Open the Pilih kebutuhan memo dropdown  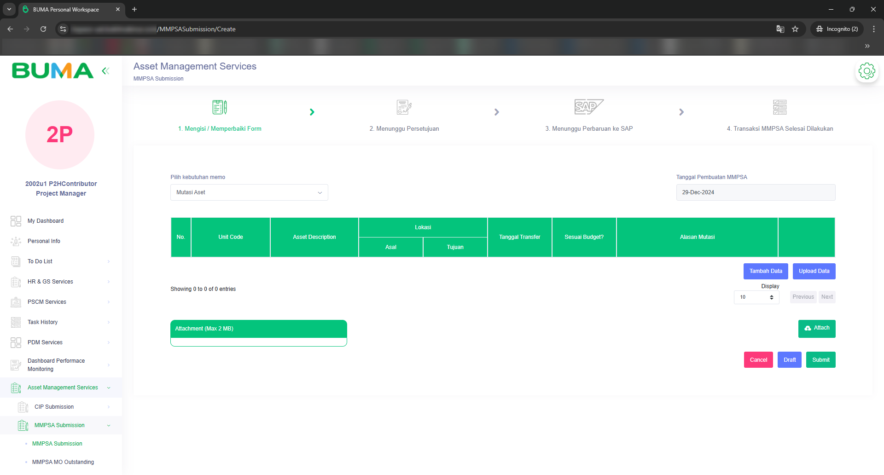[249, 192]
